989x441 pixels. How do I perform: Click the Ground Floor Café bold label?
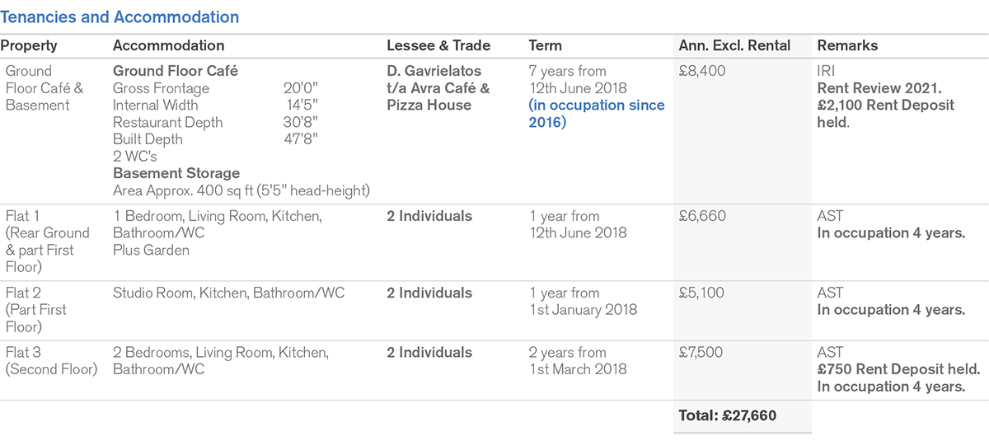[175, 71]
